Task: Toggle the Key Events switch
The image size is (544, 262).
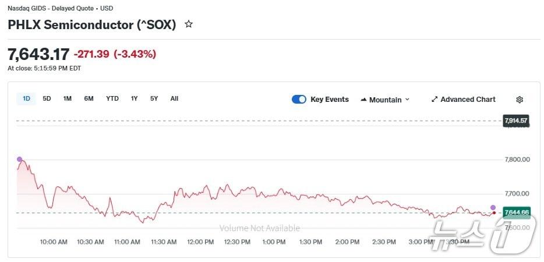Action: [299, 100]
